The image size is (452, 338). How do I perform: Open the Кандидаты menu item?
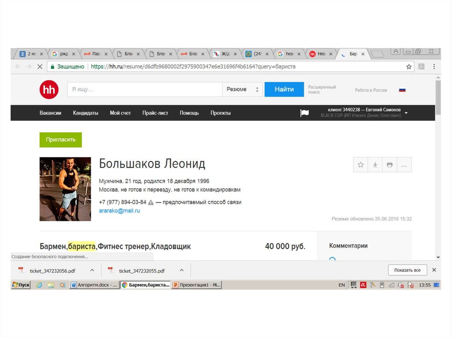pos(86,113)
